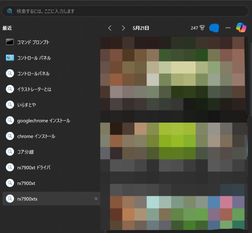This screenshot has height=233, width=252.
Task: Click the rewards trophy icon
Action: (x=202, y=28)
